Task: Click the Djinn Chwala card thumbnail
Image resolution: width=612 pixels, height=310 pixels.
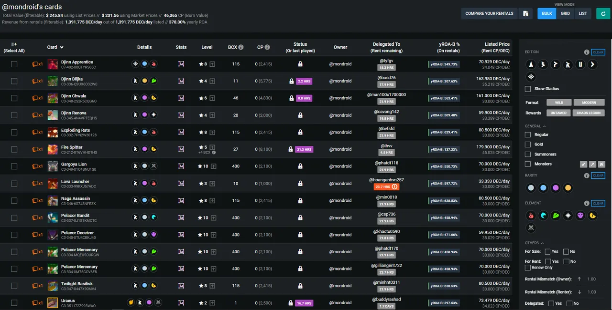Action: pyautogui.click(x=53, y=98)
